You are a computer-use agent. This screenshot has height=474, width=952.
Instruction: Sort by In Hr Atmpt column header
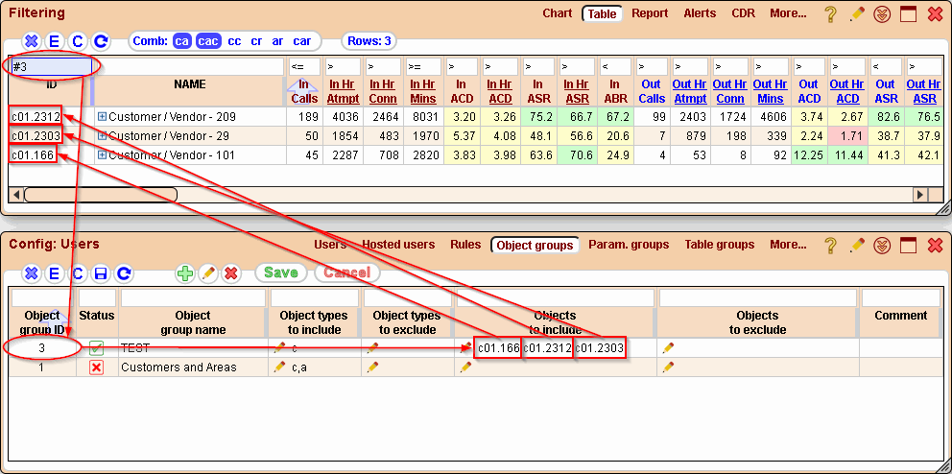[343, 91]
